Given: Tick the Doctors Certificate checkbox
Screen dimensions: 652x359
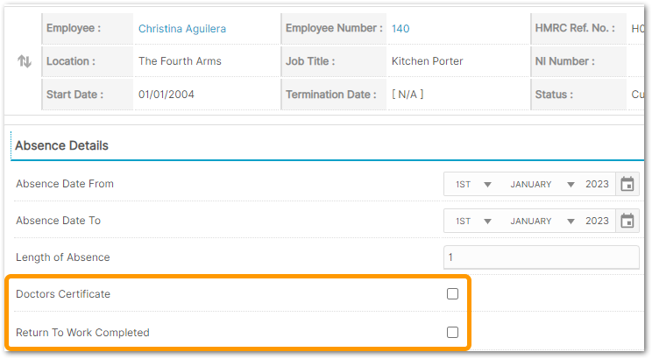Looking at the screenshot, I should (x=452, y=293).
